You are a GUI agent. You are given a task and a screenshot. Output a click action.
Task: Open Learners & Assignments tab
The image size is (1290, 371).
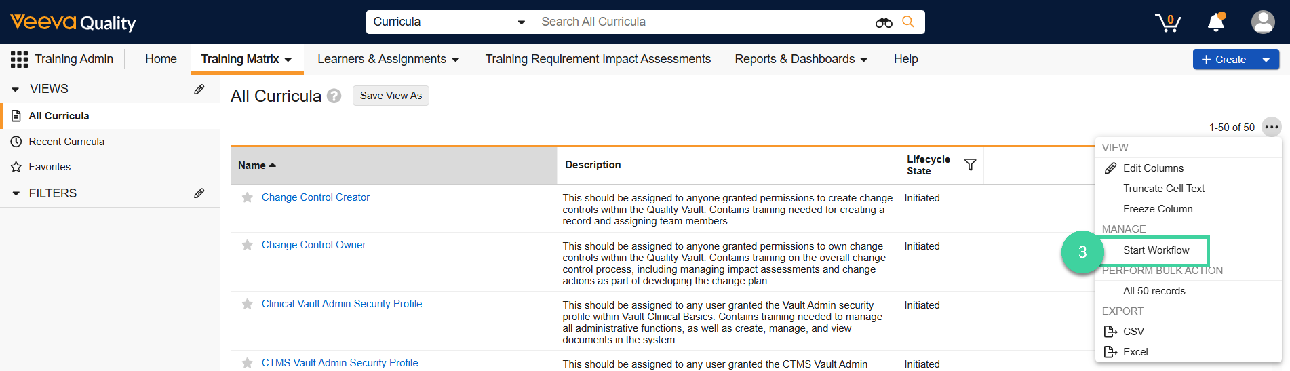coord(388,59)
